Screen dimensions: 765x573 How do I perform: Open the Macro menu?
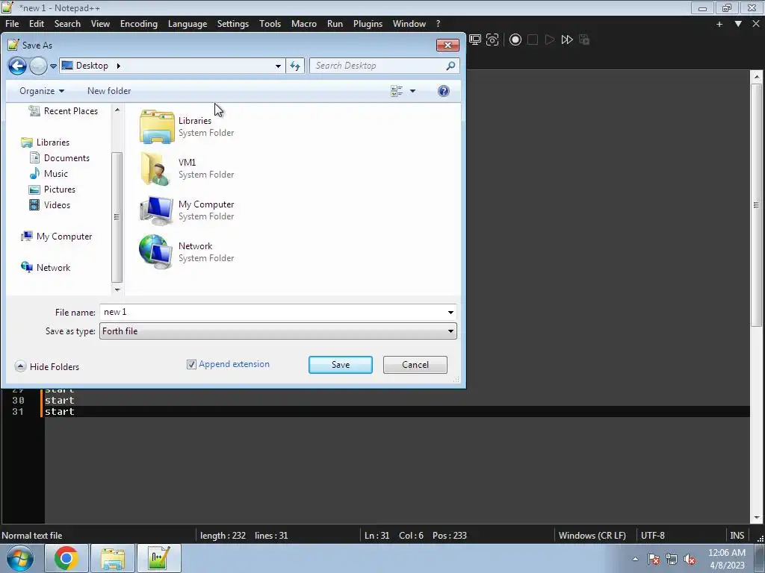click(x=304, y=24)
